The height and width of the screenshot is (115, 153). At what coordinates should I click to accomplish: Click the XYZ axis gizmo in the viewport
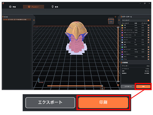point(40,81)
